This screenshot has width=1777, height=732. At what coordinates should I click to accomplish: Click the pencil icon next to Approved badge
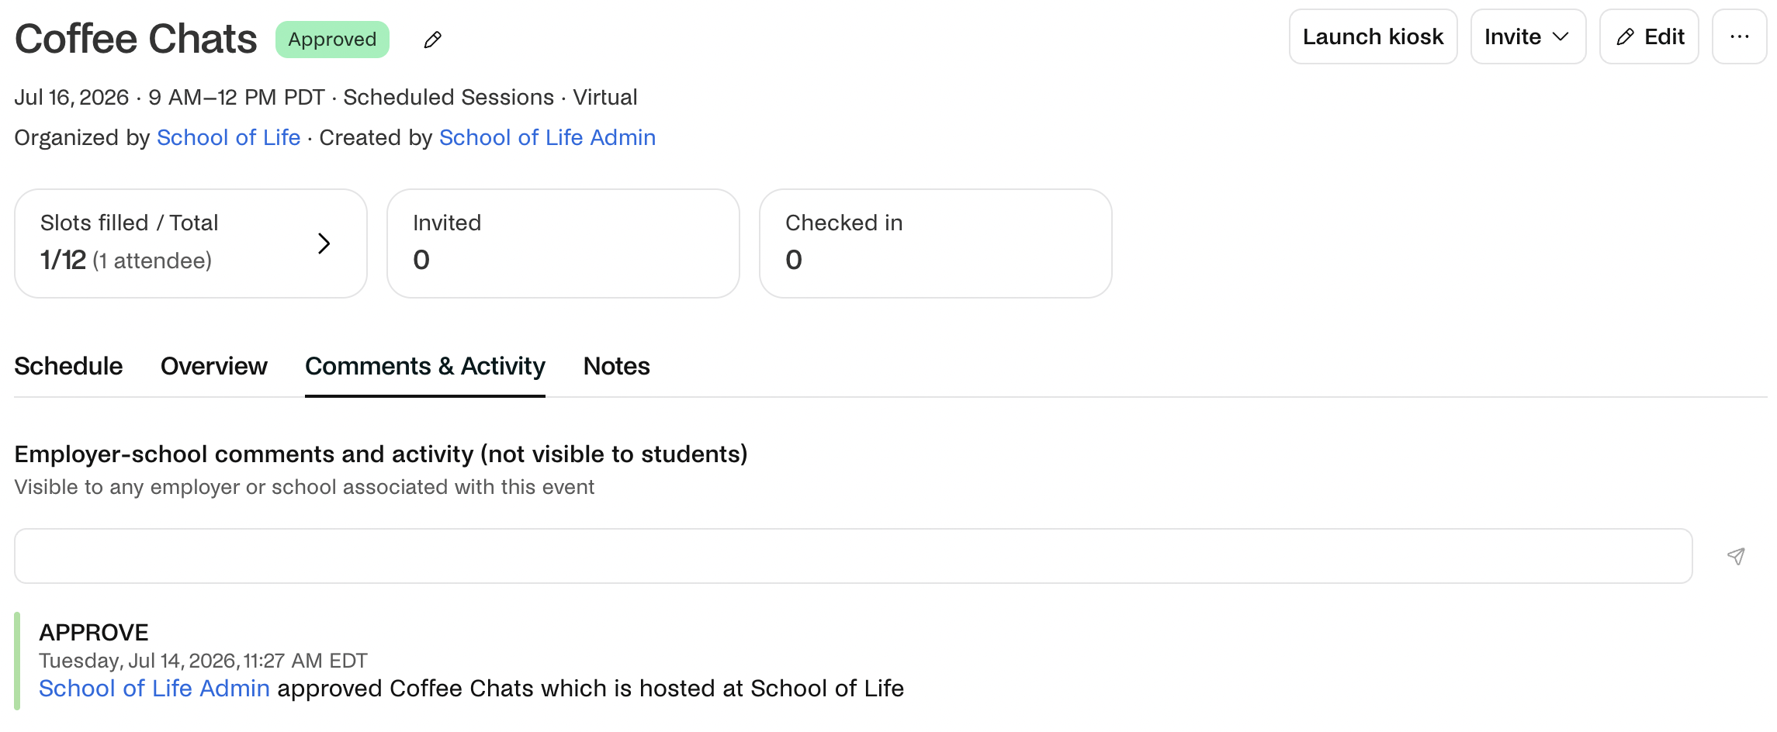[x=433, y=40]
